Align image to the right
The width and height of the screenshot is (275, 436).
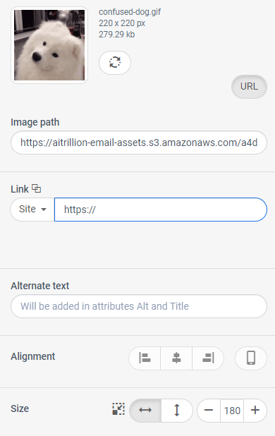[208, 358]
